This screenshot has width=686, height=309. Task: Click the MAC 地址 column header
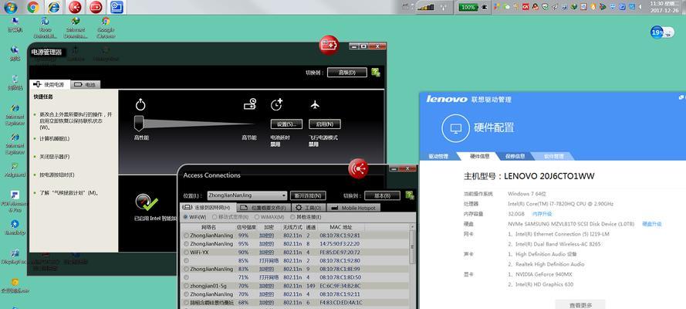pyautogui.click(x=341, y=227)
